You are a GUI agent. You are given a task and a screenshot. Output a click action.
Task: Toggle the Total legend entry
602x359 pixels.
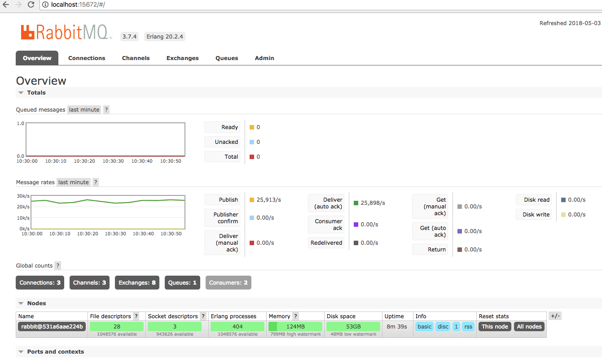tap(222, 156)
